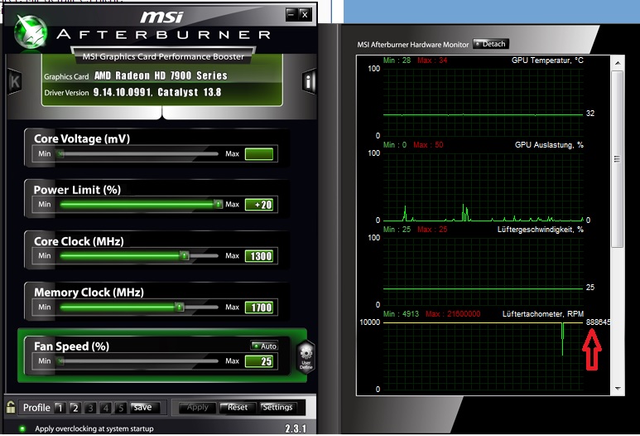Click the Memory Clock 1700 value field
This screenshot has width=640, height=436.
pos(259,308)
